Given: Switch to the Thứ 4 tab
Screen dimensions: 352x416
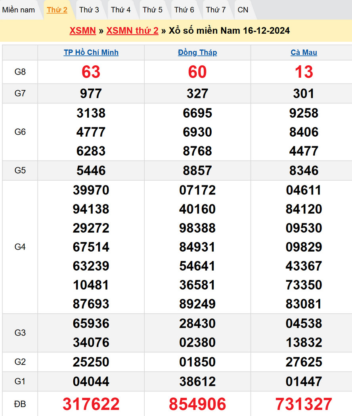Looking at the screenshot, I should tap(121, 10).
